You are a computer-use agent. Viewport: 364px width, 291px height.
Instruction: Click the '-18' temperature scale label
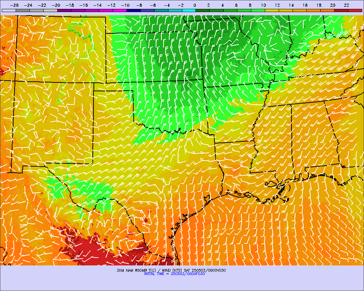[70, 5]
